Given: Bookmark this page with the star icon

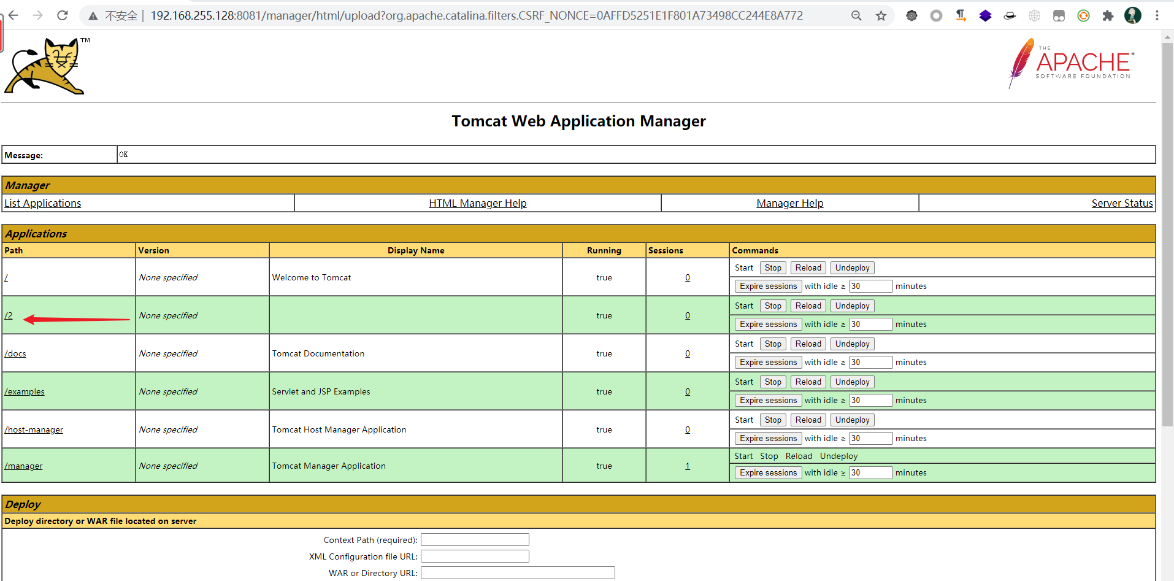Looking at the screenshot, I should coord(881,16).
